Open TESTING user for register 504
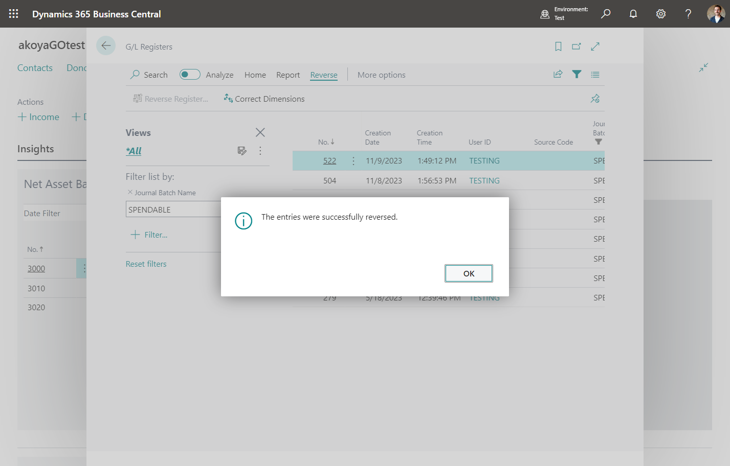The width and height of the screenshot is (730, 466). pos(484,180)
